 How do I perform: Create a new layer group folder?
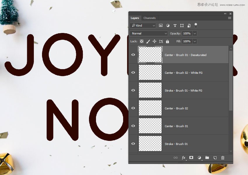tap(207, 157)
